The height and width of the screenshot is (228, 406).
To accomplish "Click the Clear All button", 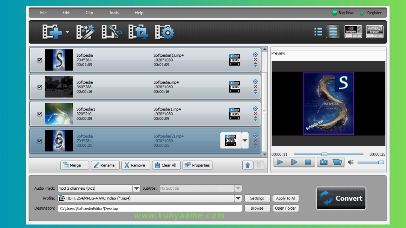I will pos(166,165).
